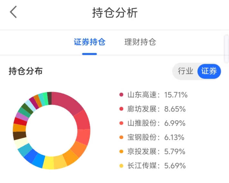
Task: Open the 理财持仓 tab
Action: pyautogui.click(x=140, y=42)
